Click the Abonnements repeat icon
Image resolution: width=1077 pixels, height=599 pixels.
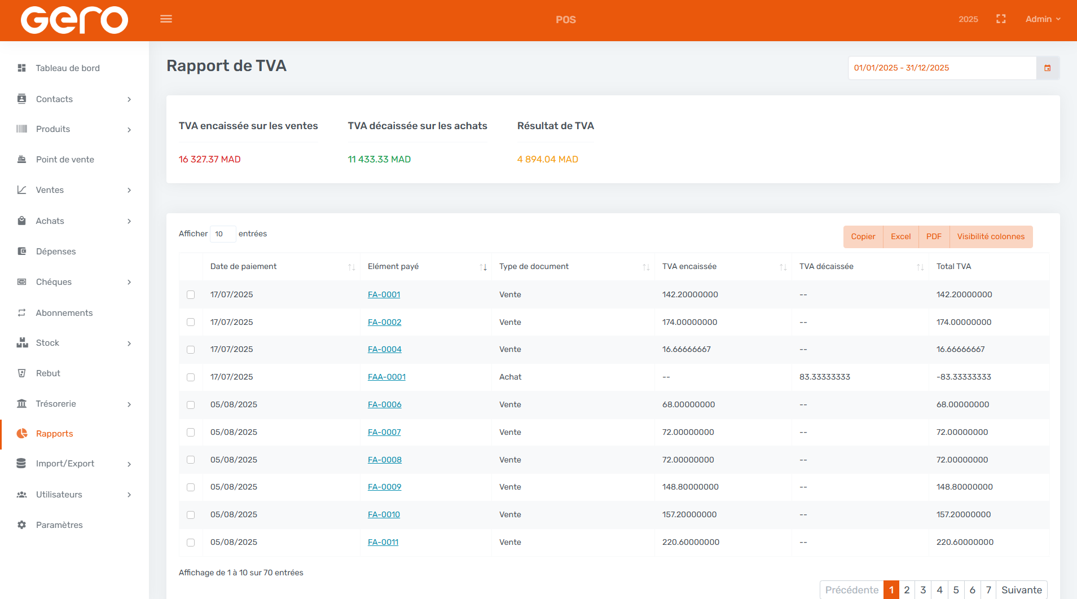point(22,313)
